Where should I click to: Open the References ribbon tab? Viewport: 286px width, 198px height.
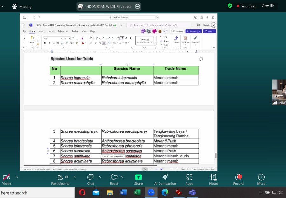point(63,31)
